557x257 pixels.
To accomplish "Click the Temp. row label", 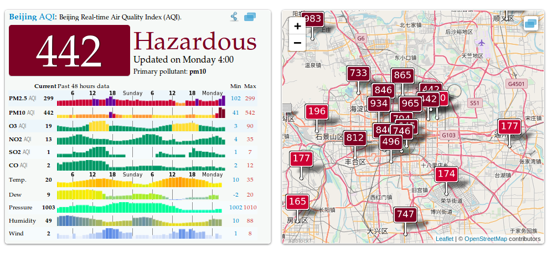I will coord(17,180).
